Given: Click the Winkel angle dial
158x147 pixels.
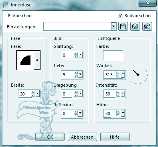Looking at the screenshot, I should [x=138, y=75].
